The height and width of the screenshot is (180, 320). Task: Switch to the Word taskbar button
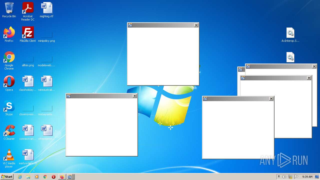(x=70, y=177)
